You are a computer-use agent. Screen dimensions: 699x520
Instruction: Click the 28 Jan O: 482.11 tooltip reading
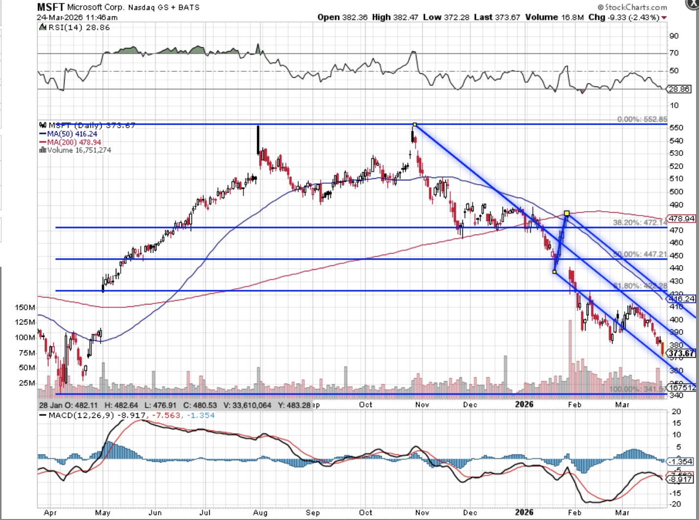point(68,405)
